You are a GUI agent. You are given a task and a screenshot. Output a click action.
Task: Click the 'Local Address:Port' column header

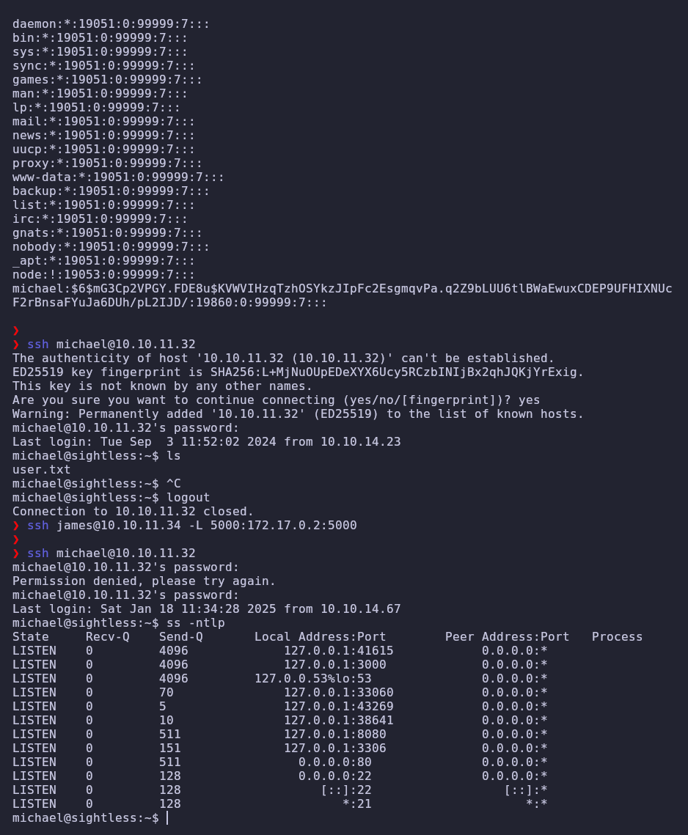pyautogui.click(x=320, y=637)
